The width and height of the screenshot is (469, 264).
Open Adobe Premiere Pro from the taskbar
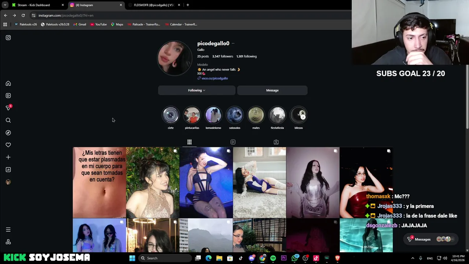pos(284,258)
